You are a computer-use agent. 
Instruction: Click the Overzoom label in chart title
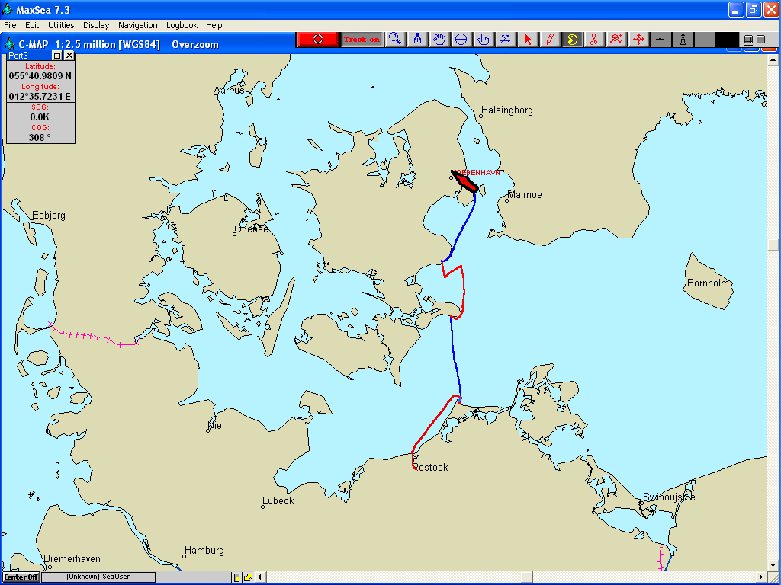tap(195, 45)
